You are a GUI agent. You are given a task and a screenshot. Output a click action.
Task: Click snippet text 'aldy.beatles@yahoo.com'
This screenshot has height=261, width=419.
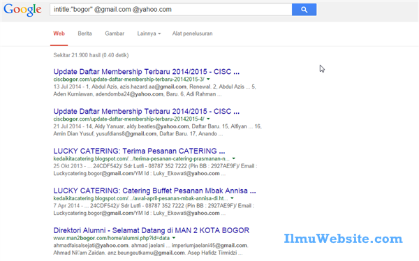pyautogui.click(x=158, y=126)
